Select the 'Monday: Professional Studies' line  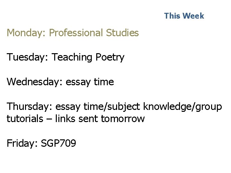pyautogui.click(x=73, y=33)
